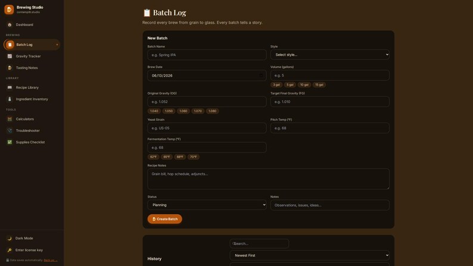Viewport: 473px width, 266px height.
Task: Click Target Final Gravity input
Action: tap(329, 102)
